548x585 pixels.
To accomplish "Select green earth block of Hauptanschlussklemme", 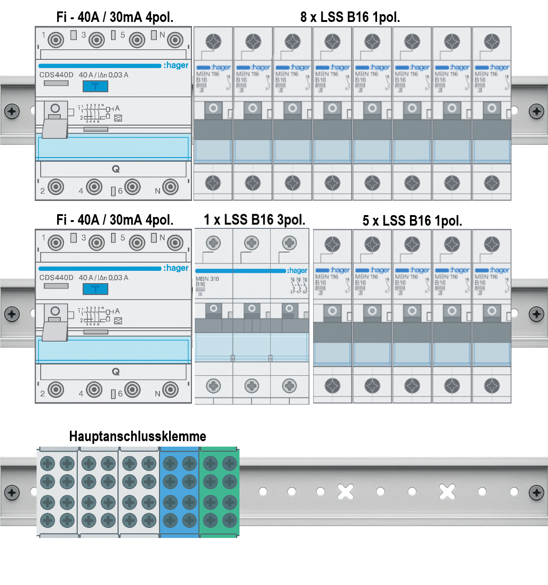I will (219, 492).
